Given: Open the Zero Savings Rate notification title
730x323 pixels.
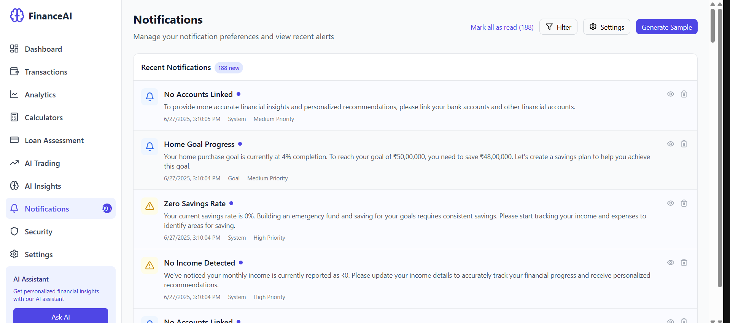Looking at the screenshot, I should [195, 204].
